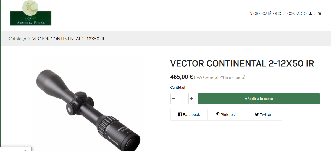
Task: Open the CONTACTO page
Action: tap(297, 14)
